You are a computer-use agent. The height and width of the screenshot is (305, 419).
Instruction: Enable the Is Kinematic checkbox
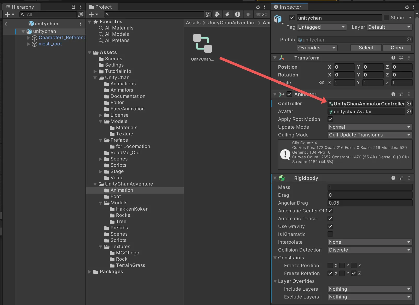click(x=330, y=234)
